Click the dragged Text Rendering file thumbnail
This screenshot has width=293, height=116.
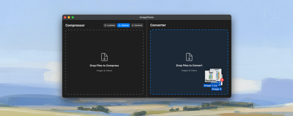[x=211, y=76]
